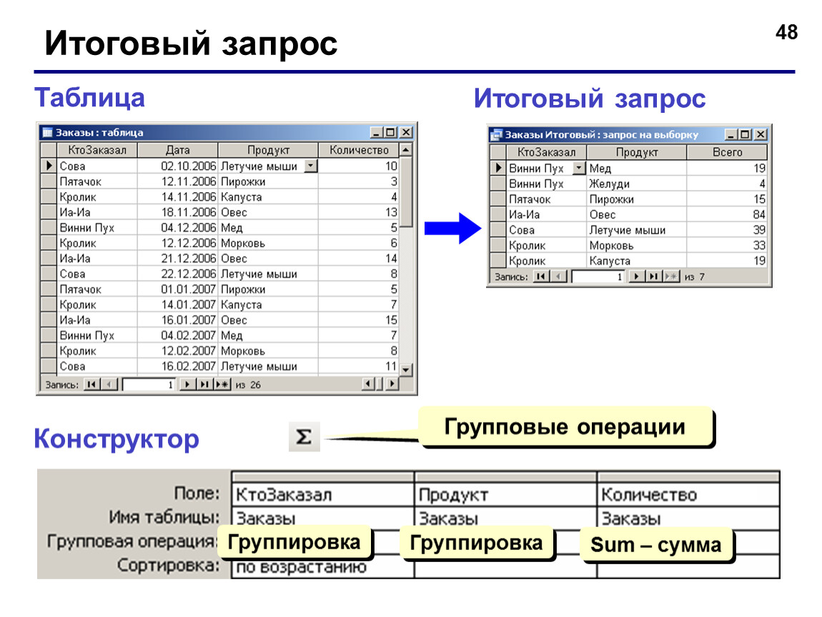Close Заказы таблица window
The width and height of the screenshot is (822, 617).
point(406,133)
